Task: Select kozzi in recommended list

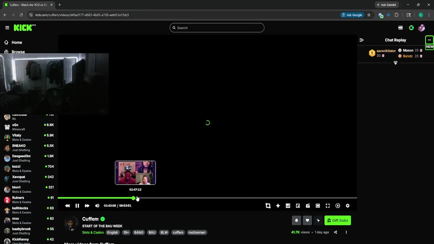Action: (29, 168)
